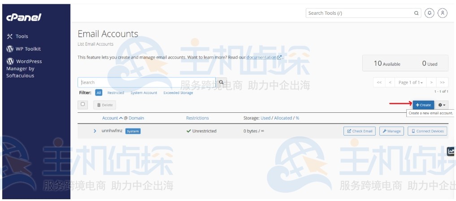Sort by the Restrictions column header
456x201 pixels.
197,118
